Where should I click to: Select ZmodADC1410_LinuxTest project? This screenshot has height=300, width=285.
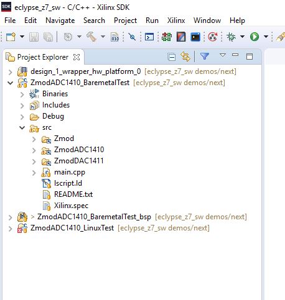click(x=72, y=228)
